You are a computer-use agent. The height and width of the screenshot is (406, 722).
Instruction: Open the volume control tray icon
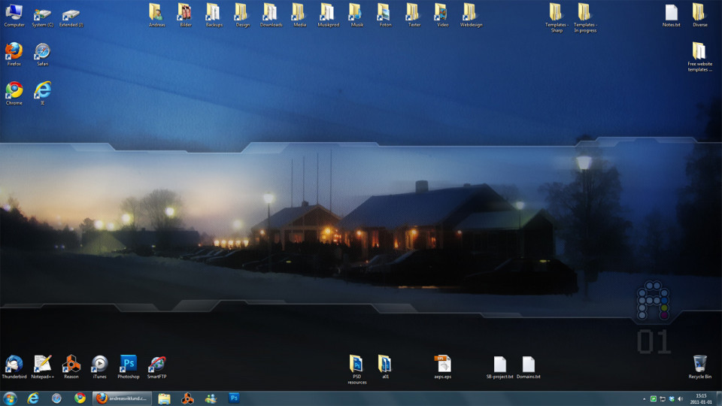click(x=681, y=398)
